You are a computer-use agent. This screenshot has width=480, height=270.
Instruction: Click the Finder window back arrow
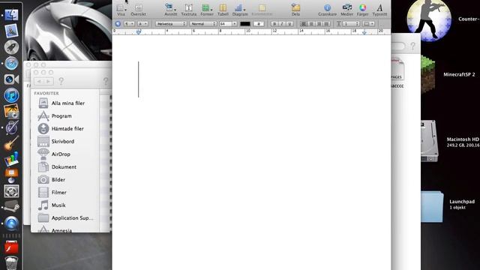[x=39, y=82]
